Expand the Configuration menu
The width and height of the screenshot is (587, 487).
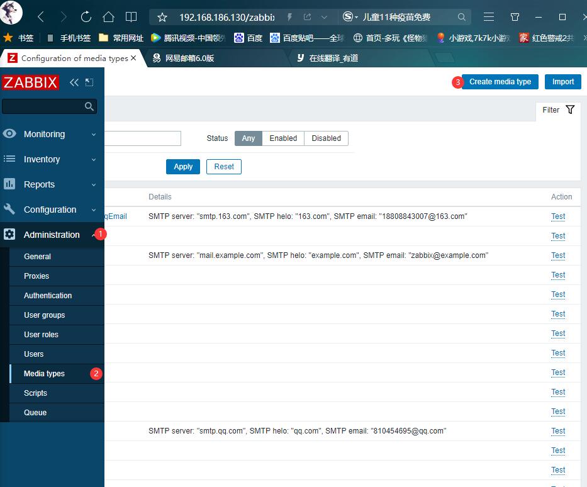click(52, 210)
